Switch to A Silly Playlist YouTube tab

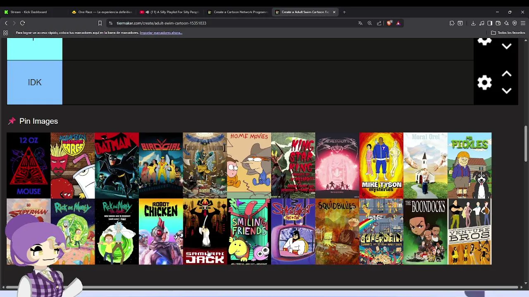[170, 12]
